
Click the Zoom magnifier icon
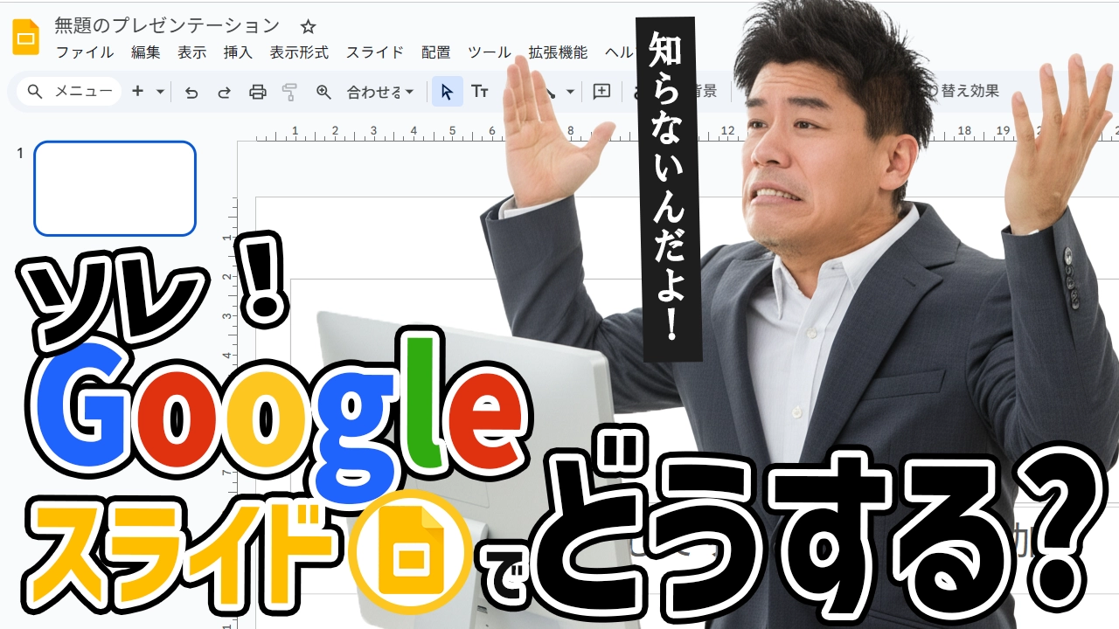pos(323,92)
